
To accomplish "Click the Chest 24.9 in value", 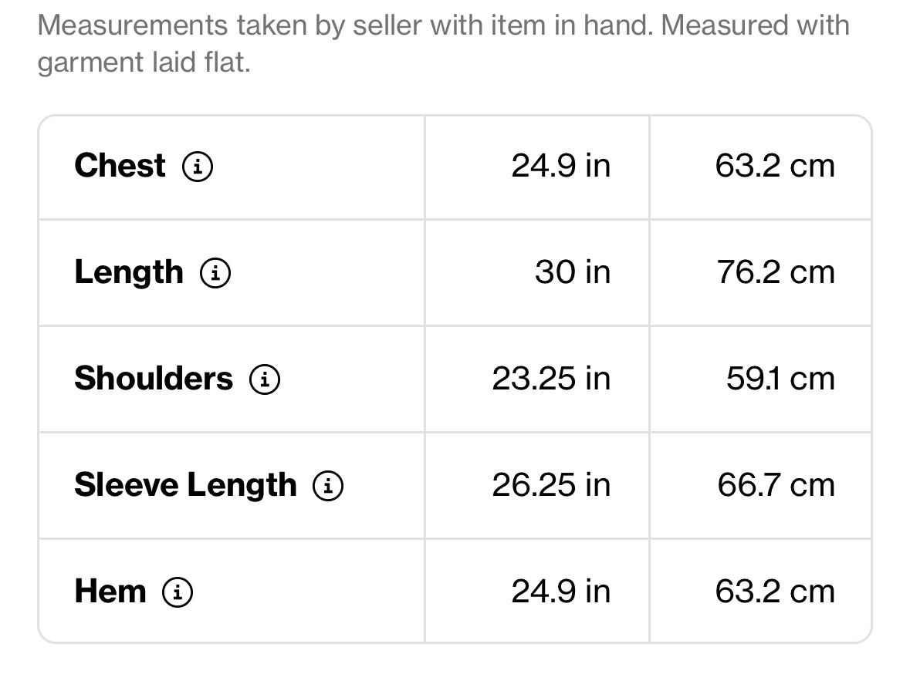I will 560,166.
